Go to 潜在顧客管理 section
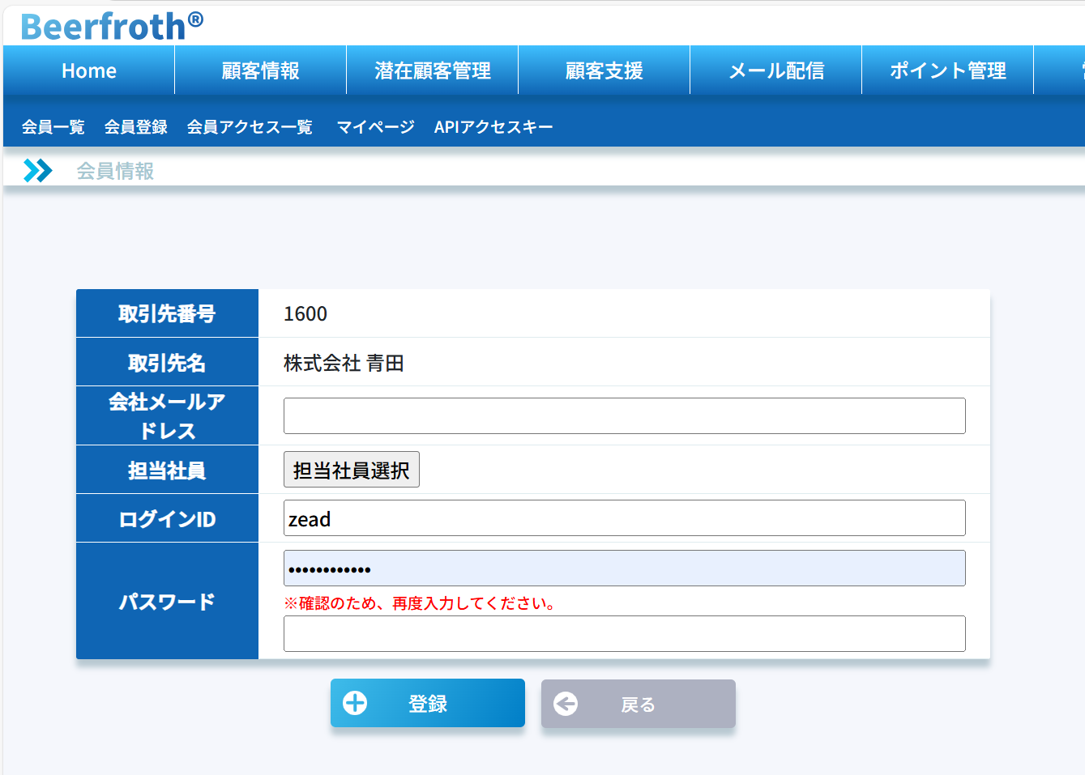The image size is (1085, 775). coord(432,71)
